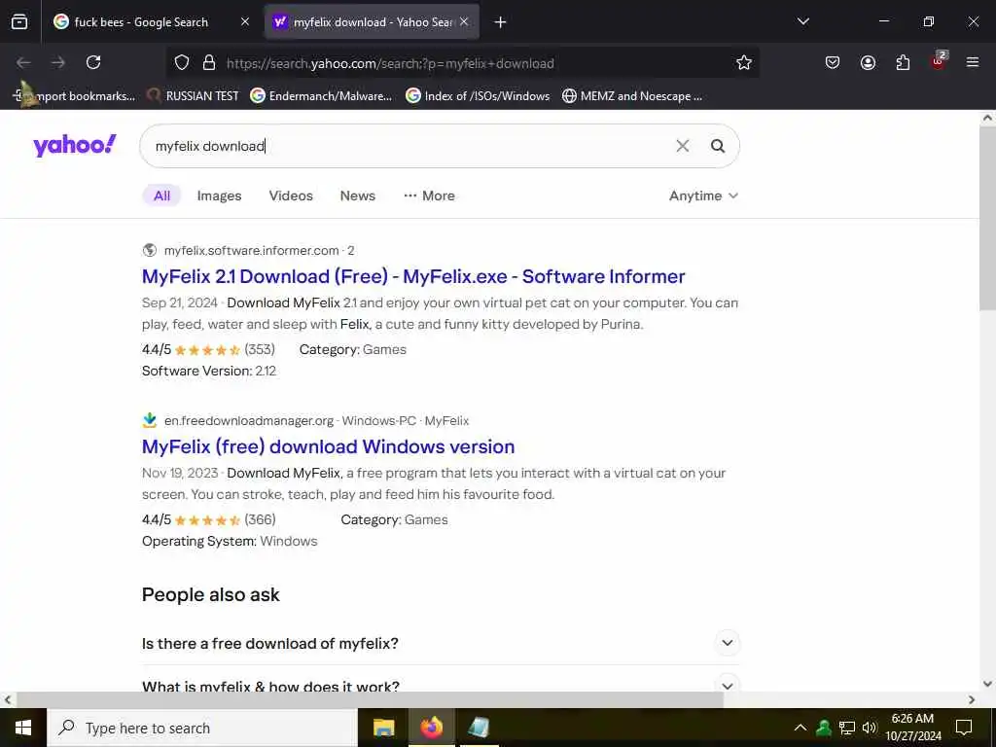Click scroll-right arrow of horizontal scrollbar
This screenshot has height=747, width=996.
point(972,699)
